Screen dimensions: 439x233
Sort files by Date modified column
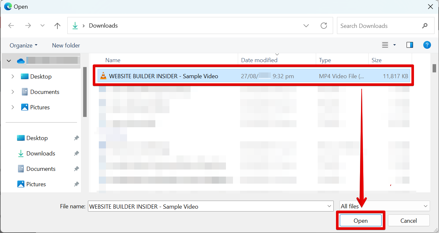(x=259, y=60)
